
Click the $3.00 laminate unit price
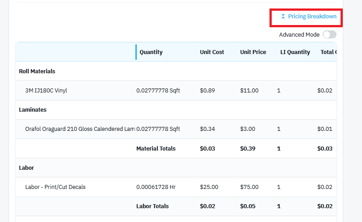(248, 129)
